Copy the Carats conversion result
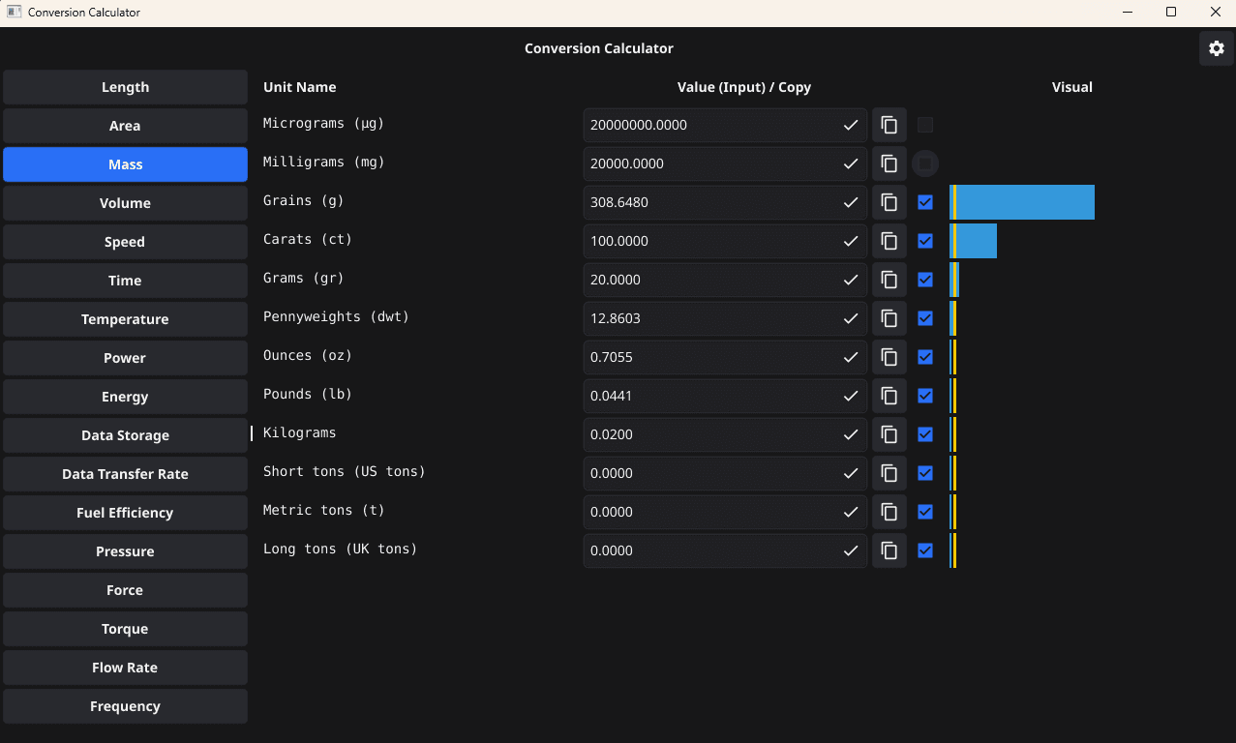The height and width of the screenshot is (743, 1236). coord(889,241)
